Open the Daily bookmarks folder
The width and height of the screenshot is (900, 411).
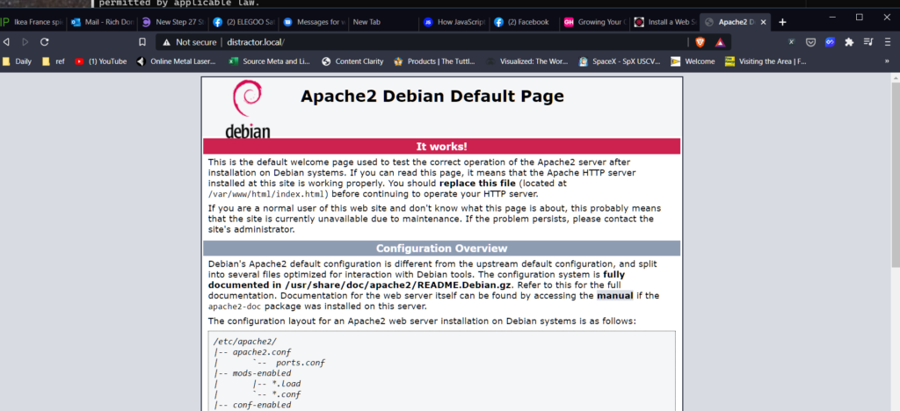tap(18, 61)
